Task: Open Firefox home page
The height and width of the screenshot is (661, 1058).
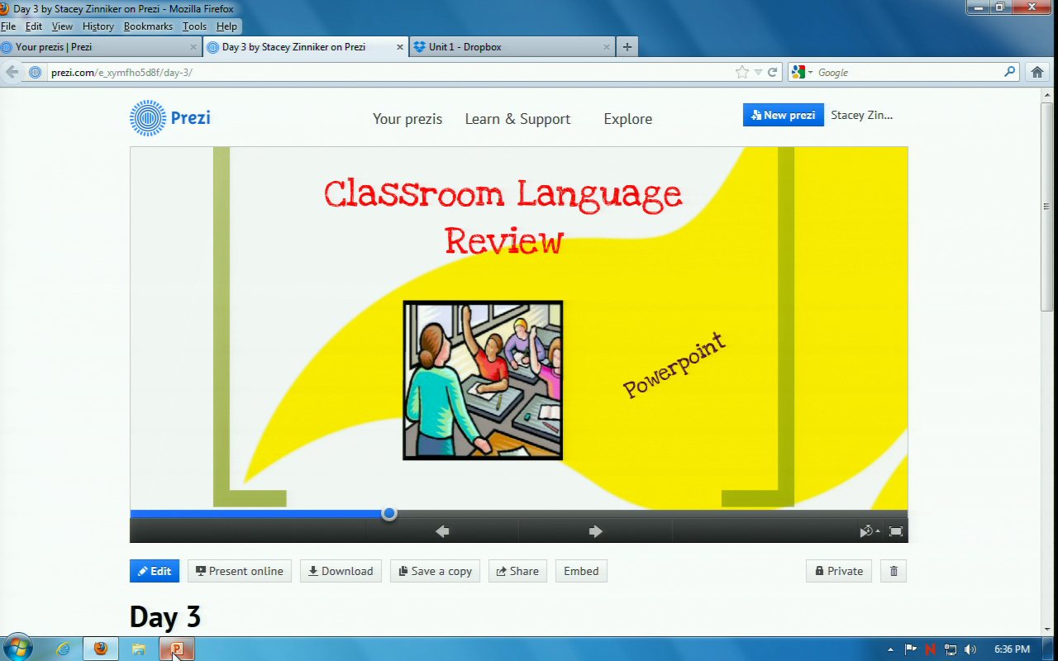Action: pyautogui.click(x=1038, y=73)
